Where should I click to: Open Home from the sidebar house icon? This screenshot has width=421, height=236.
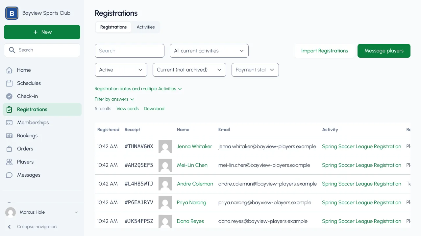tap(9, 70)
